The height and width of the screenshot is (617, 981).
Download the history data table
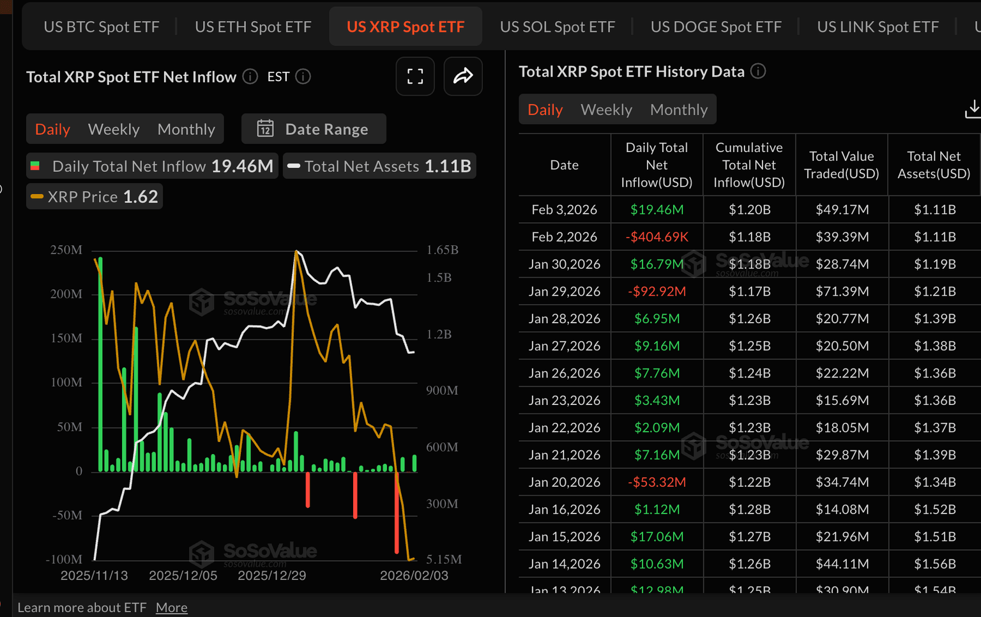[972, 109]
